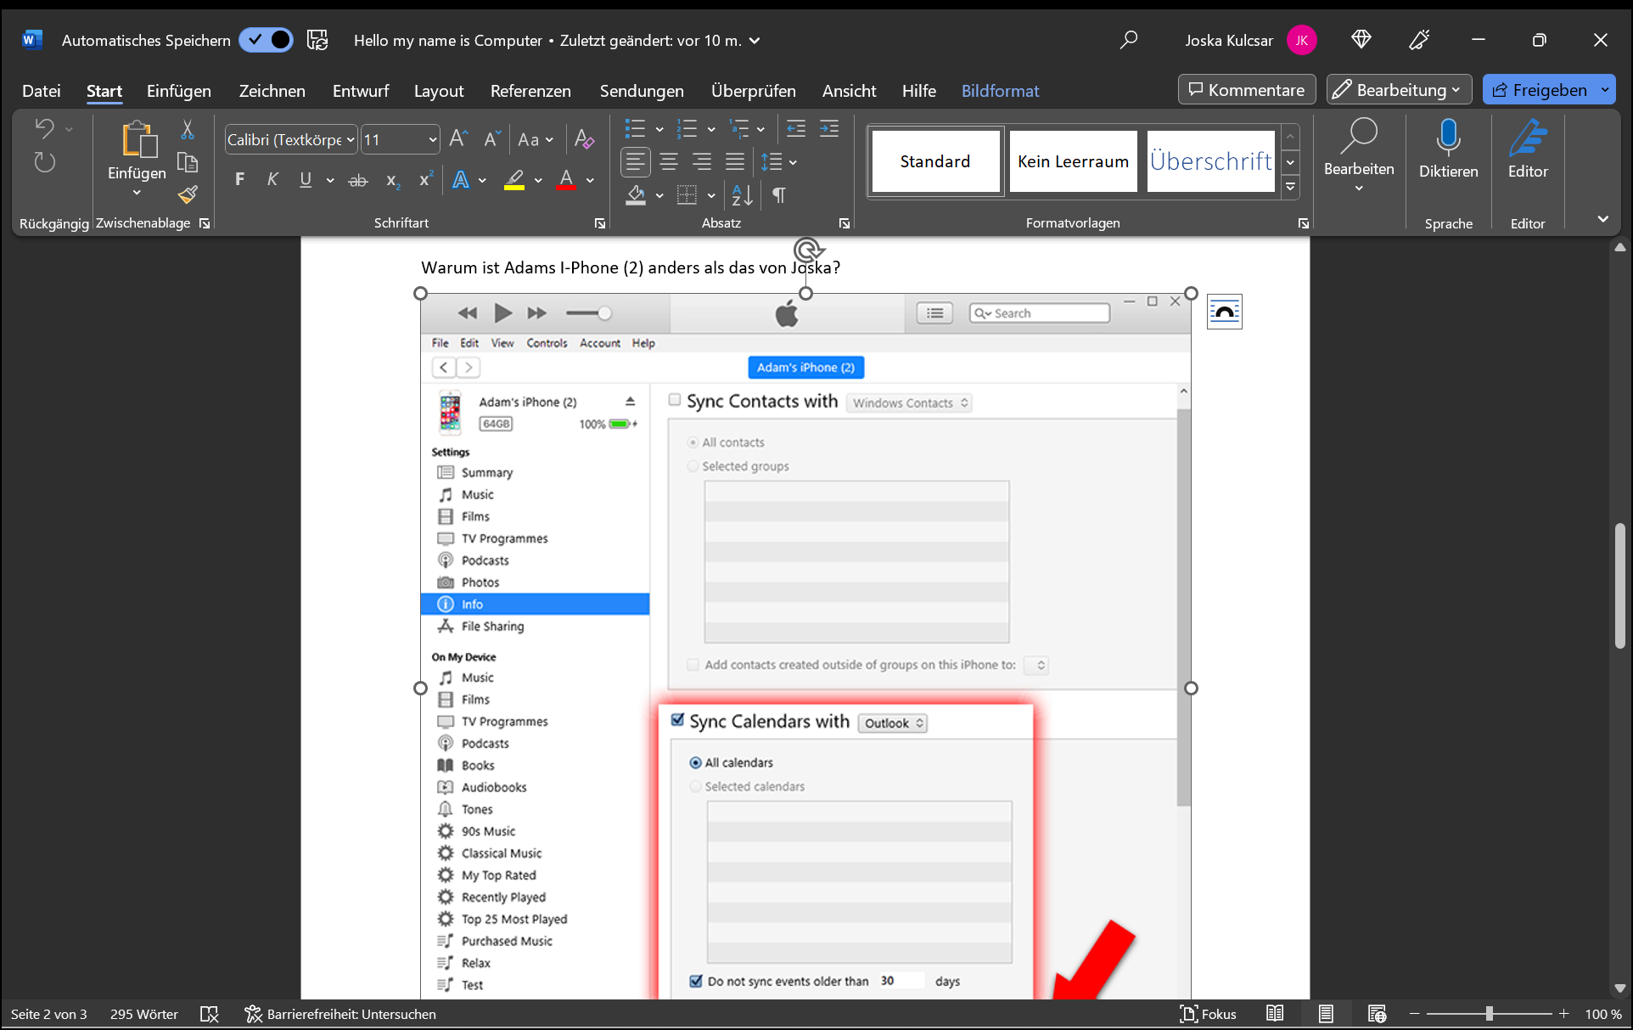This screenshot has width=1633, height=1030.
Task: Open the Barrierefreiheit accessibility check
Action: (x=340, y=1014)
